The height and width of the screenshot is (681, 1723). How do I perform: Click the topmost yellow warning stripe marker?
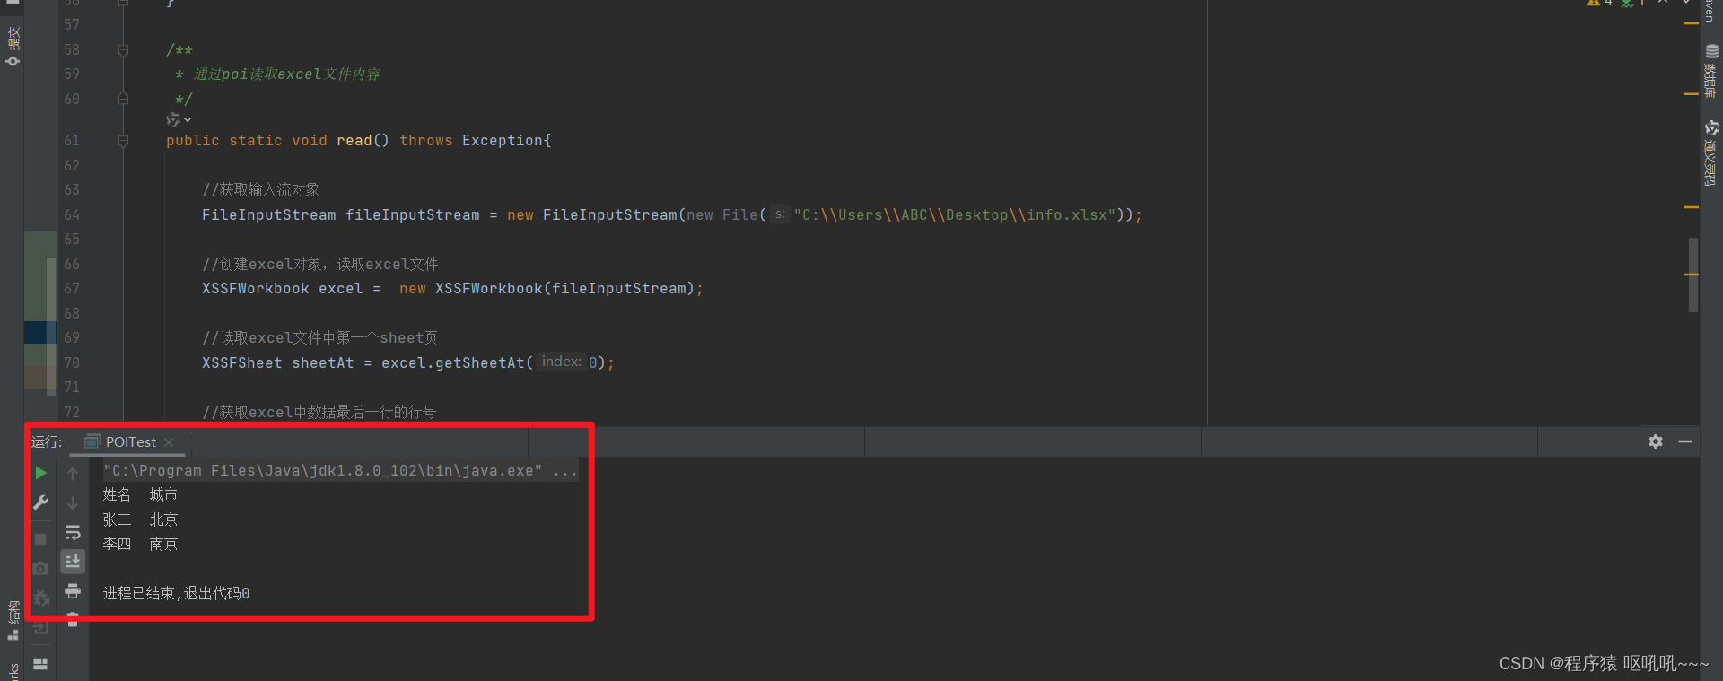1691,23
